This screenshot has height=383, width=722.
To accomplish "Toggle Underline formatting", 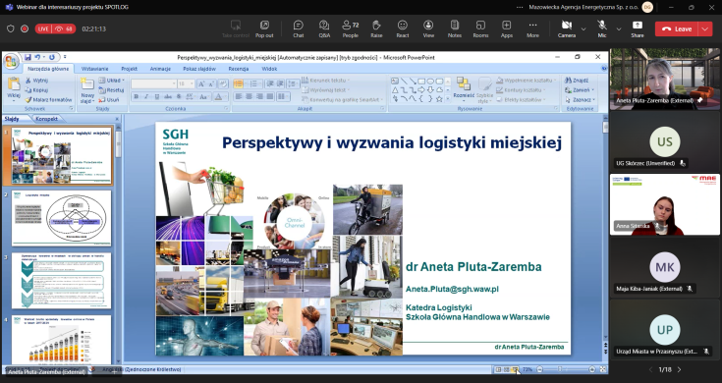I will tap(157, 96).
